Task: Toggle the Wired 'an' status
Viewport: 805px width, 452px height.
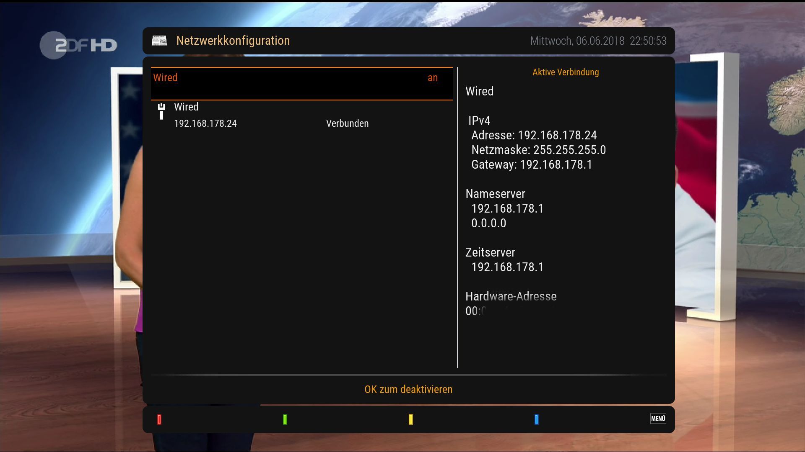Action: [x=432, y=78]
